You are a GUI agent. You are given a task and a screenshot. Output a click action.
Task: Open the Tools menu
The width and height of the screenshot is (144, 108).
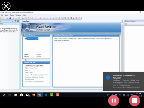12,15
